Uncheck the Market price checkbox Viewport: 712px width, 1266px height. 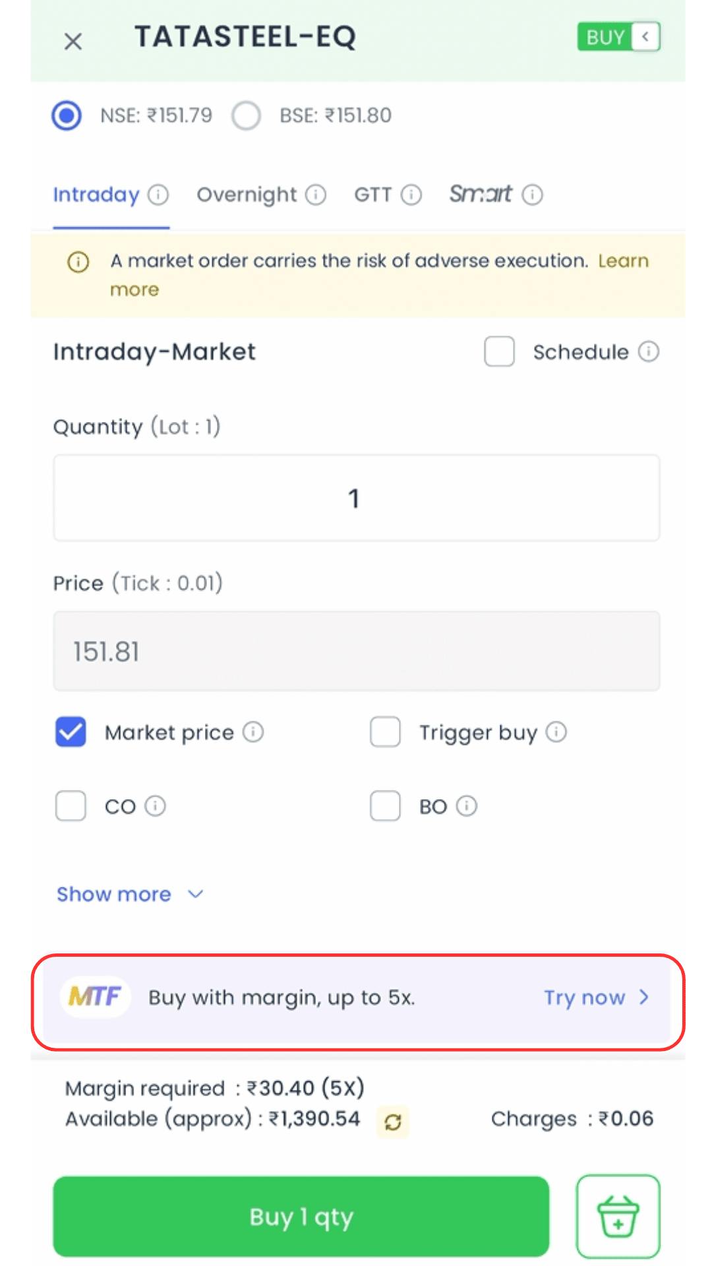coord(71,732)
